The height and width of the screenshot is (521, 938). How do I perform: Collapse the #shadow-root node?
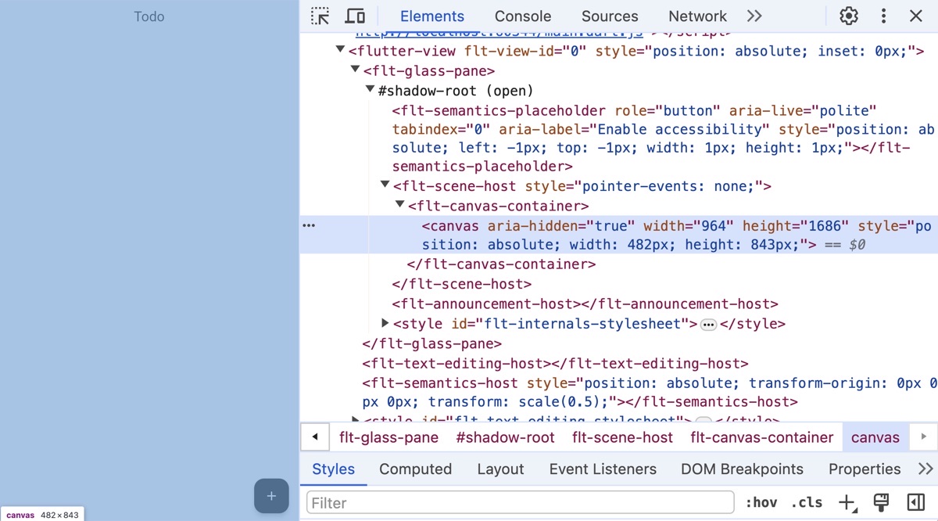[x=370, y=90]
